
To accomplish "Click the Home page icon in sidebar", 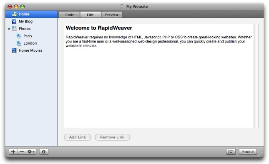I will (14, 14).
